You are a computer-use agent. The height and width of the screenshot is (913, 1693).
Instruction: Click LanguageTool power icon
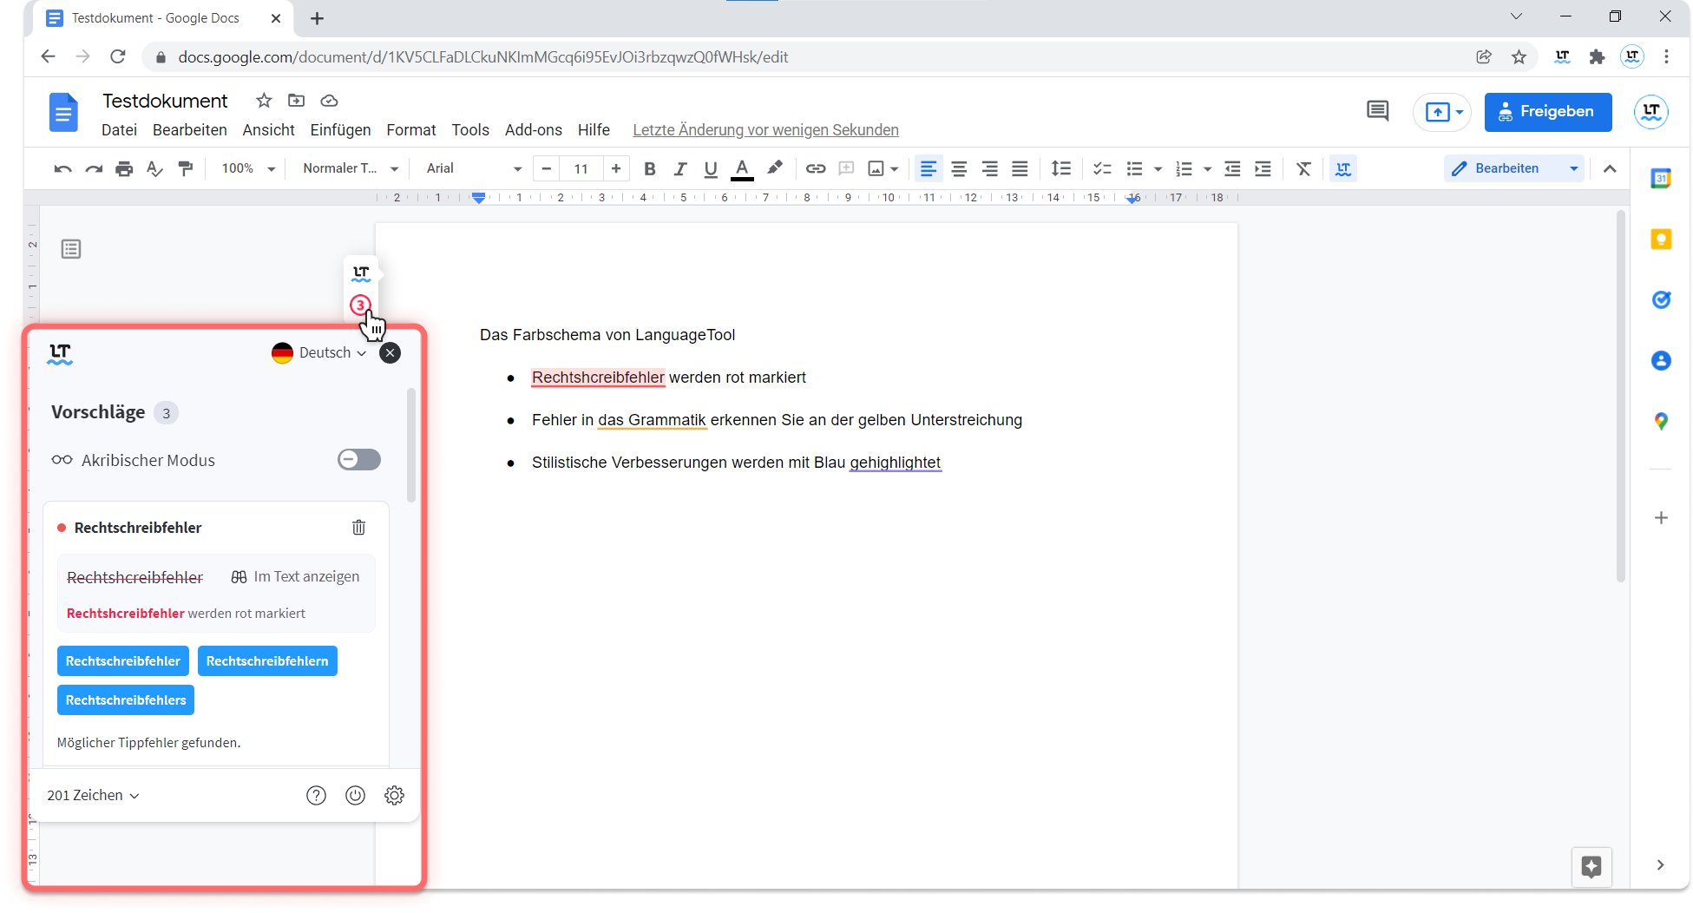355,795
